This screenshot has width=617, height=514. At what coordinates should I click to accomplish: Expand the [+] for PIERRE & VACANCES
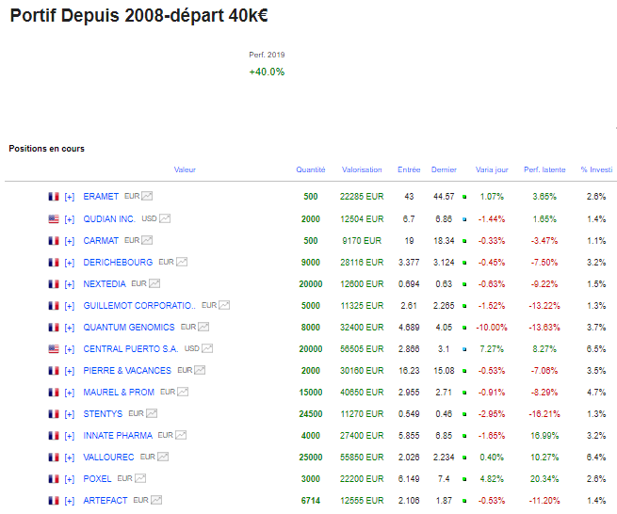click(70, 370)
